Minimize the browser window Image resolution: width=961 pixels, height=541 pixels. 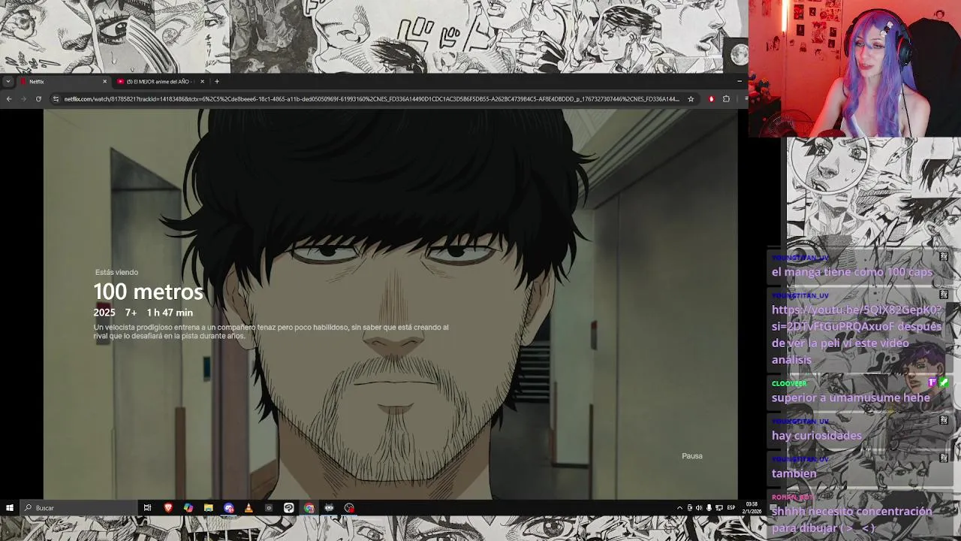click(739, 81)
